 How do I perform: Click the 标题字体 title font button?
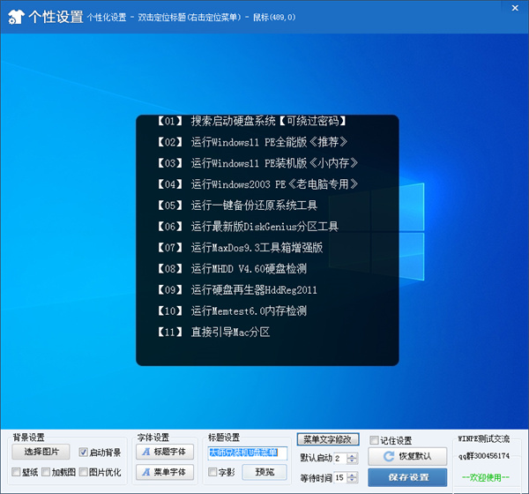tap(165, 452)
